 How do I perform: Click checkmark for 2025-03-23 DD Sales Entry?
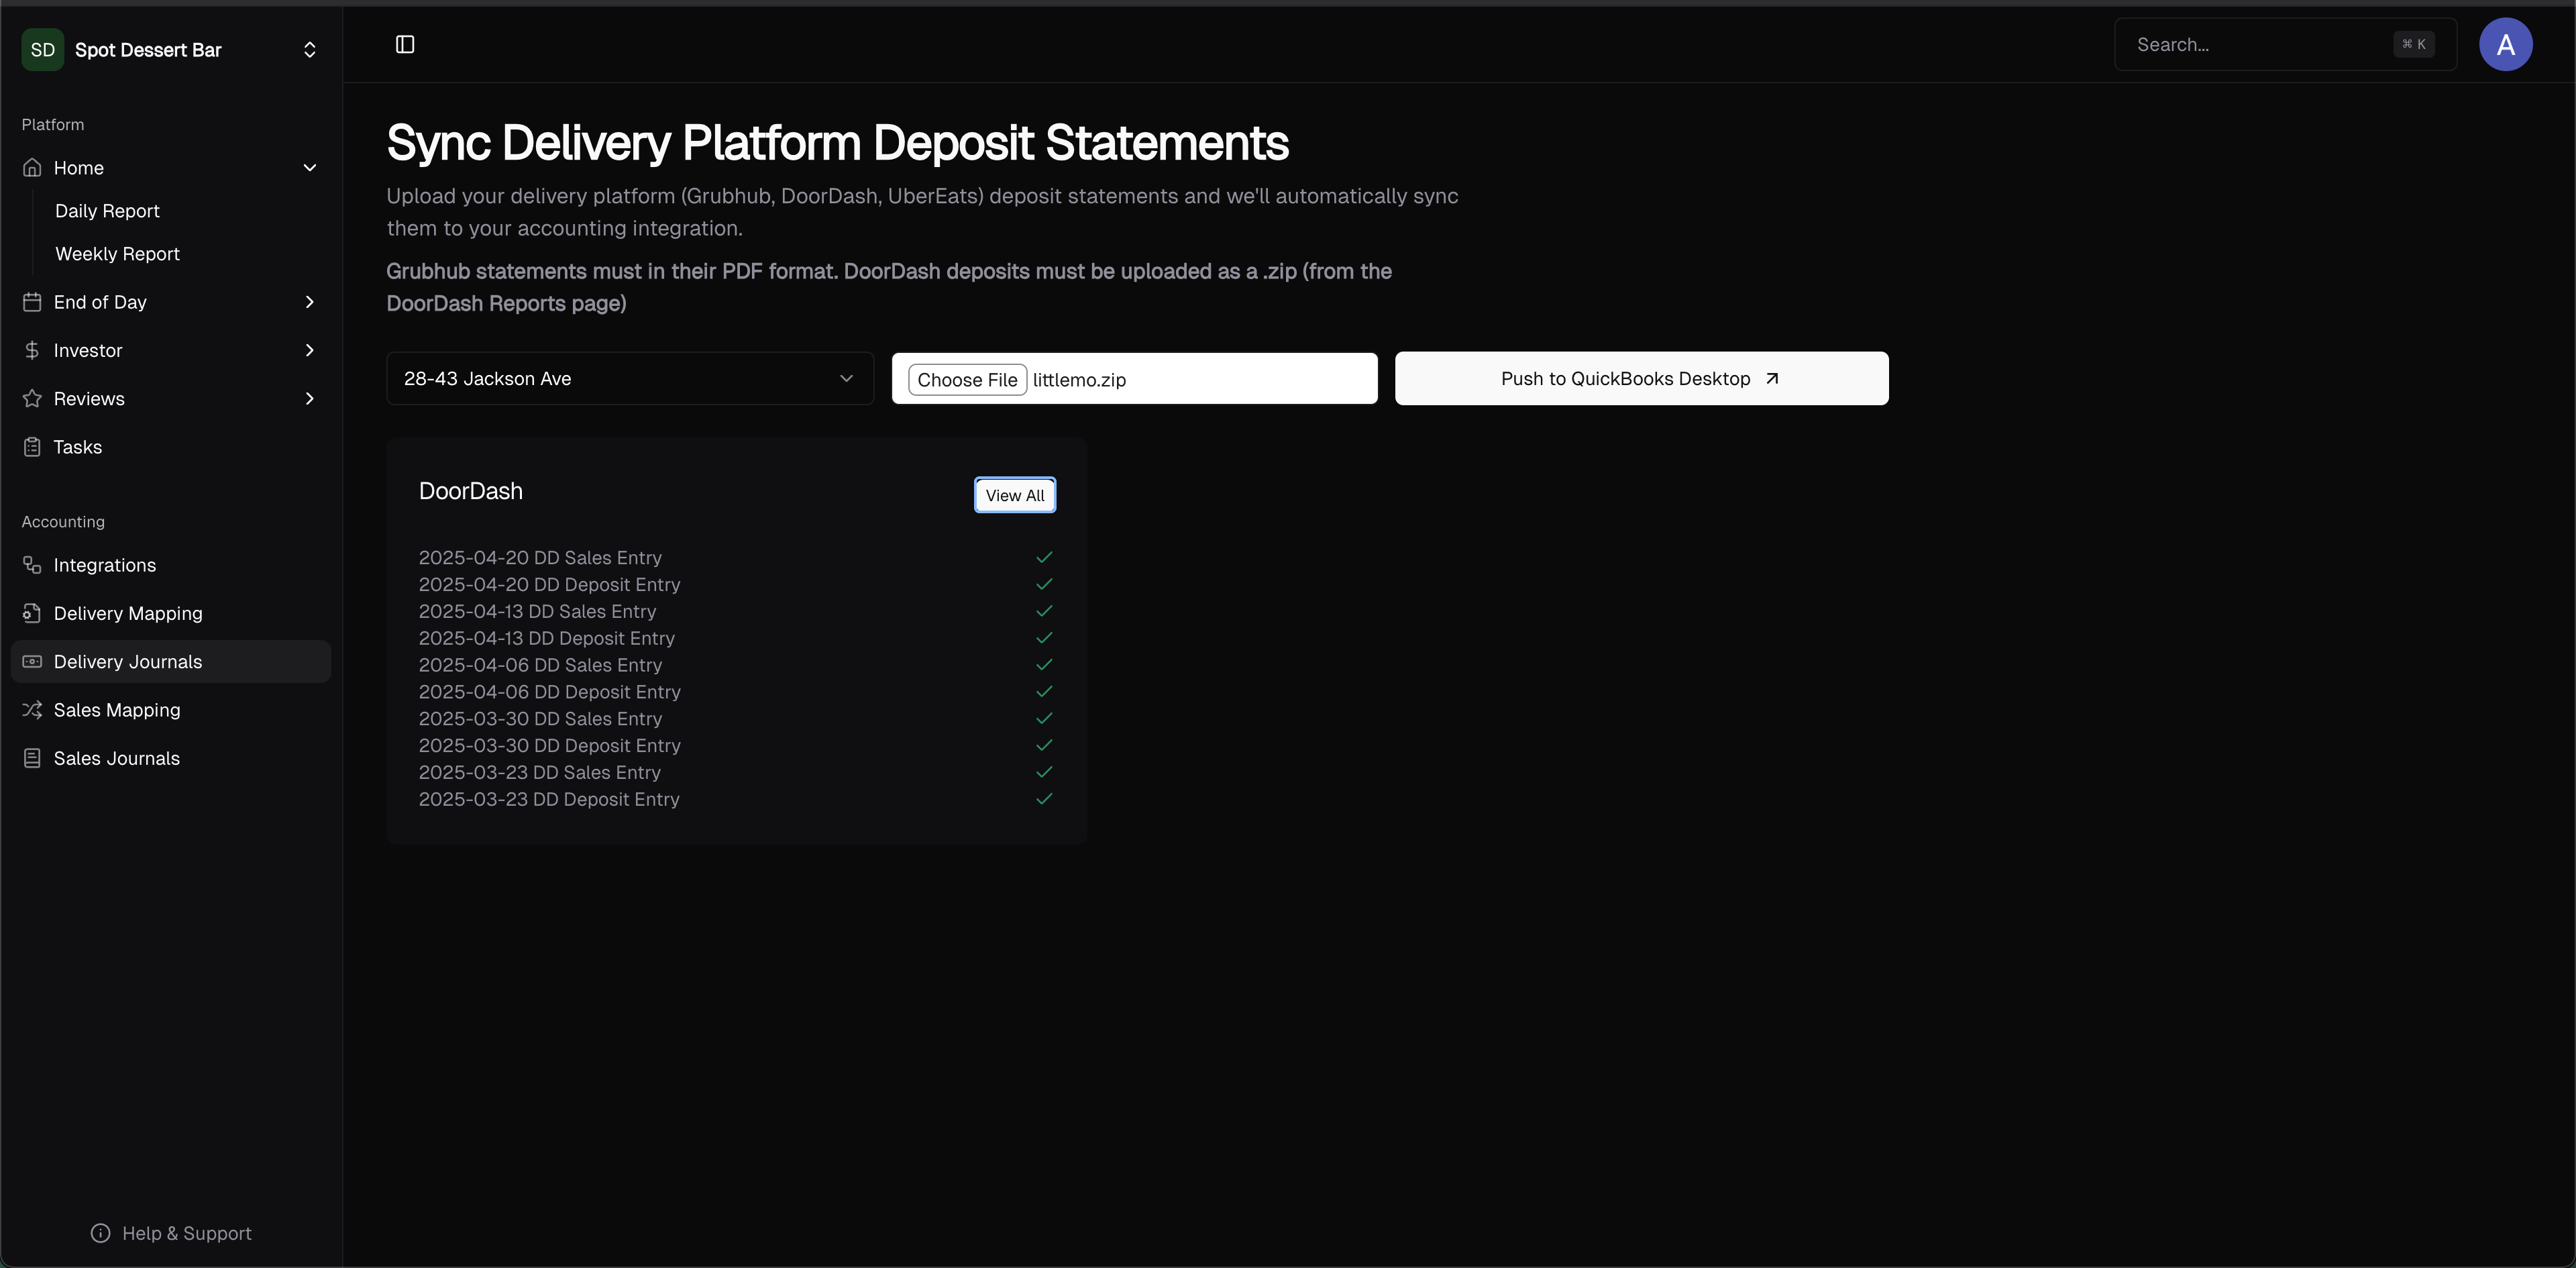[x=1044, y=772]
